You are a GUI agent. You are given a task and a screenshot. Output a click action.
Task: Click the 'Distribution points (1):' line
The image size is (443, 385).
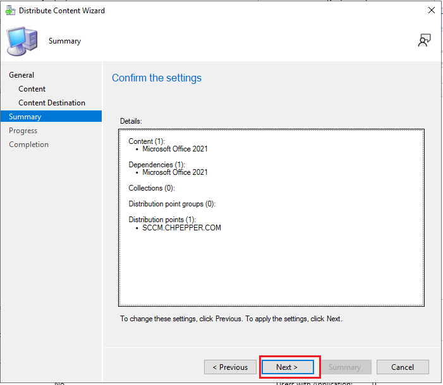[162, 219]
